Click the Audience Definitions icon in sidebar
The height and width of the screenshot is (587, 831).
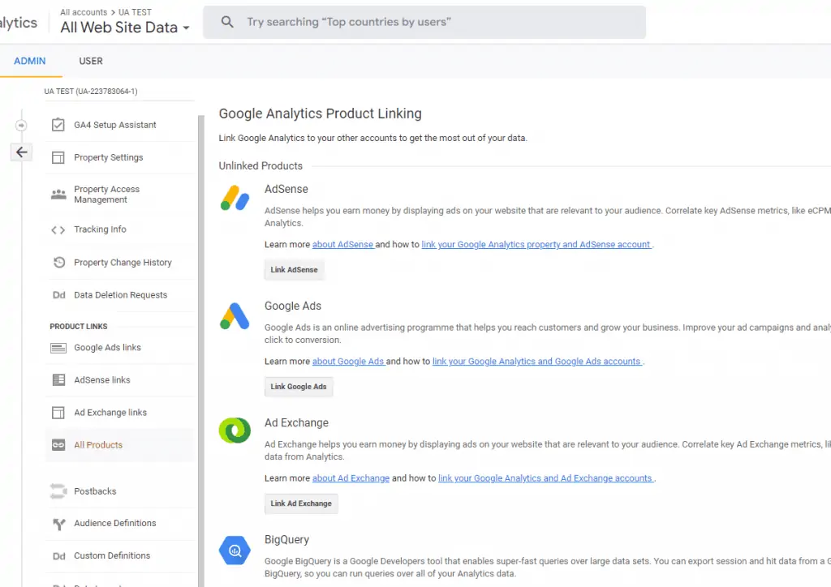58,524
